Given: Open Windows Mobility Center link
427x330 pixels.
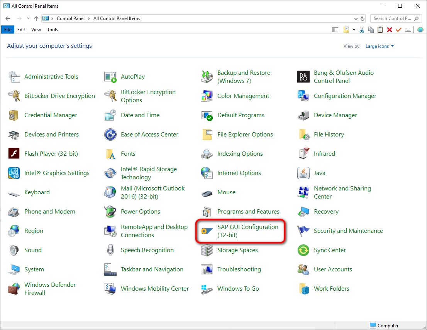Looking at the screenshot, I should point(146,289).
